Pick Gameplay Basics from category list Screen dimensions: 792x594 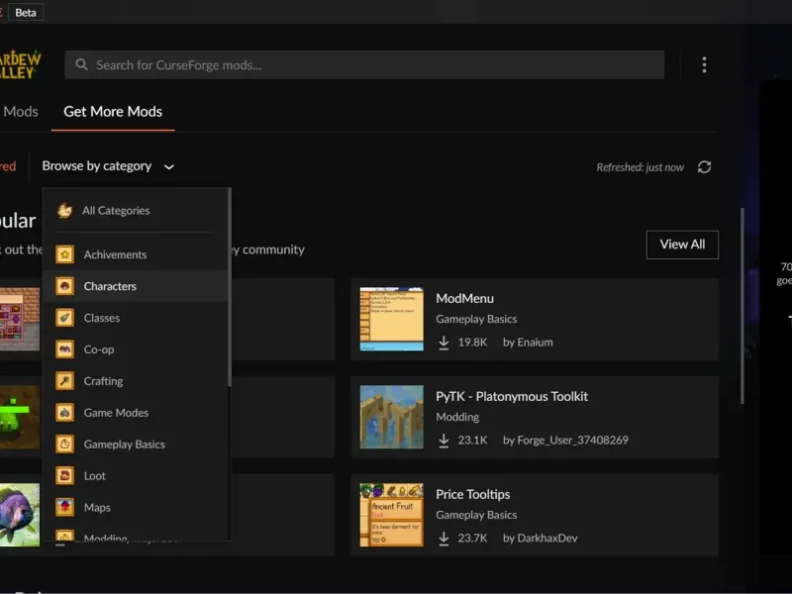124,445
